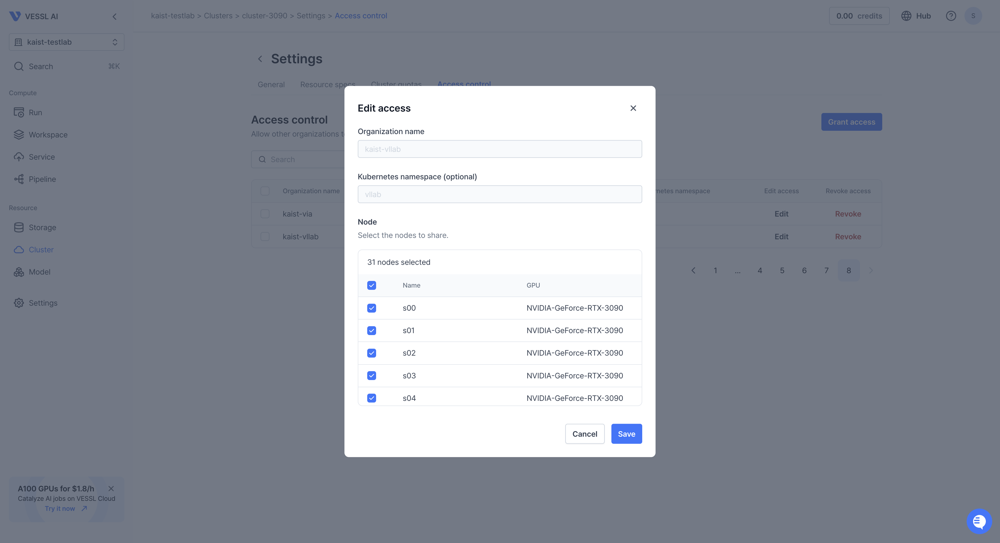Open Storage in the sidebar

pos(42,227)
